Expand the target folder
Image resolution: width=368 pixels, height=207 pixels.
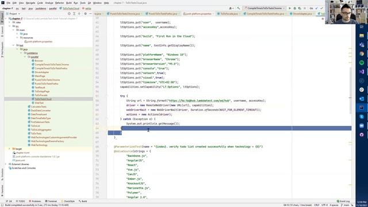coord(10,149)
